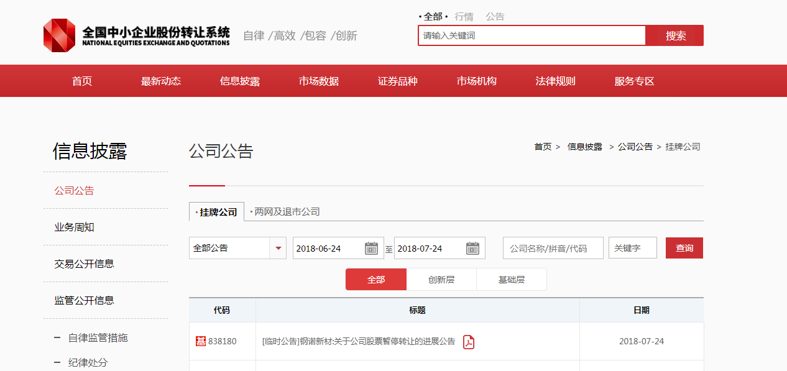Screen dimensions: 787x371
Task: Click the 公司名称/拼音/代码 input field
Action: pos(553,248)
